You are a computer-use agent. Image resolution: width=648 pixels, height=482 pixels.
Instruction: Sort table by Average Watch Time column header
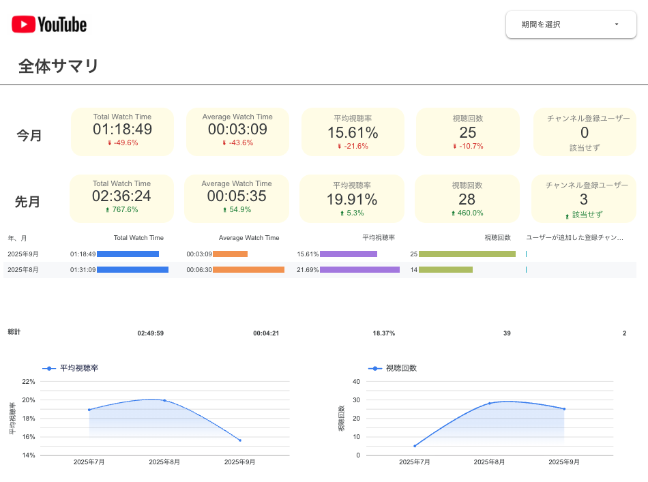click(x=248, y=239)
